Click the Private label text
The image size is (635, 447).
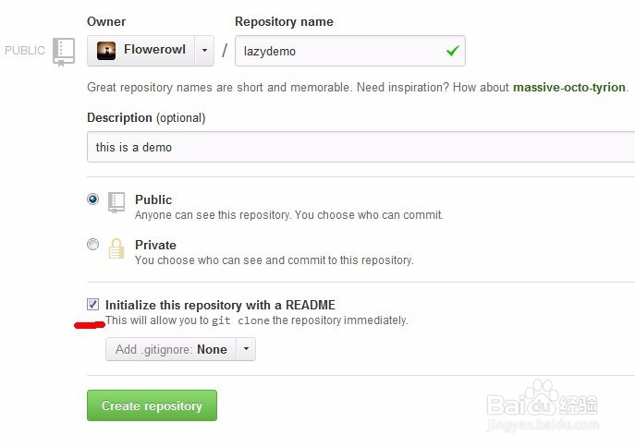coord(155,245)
